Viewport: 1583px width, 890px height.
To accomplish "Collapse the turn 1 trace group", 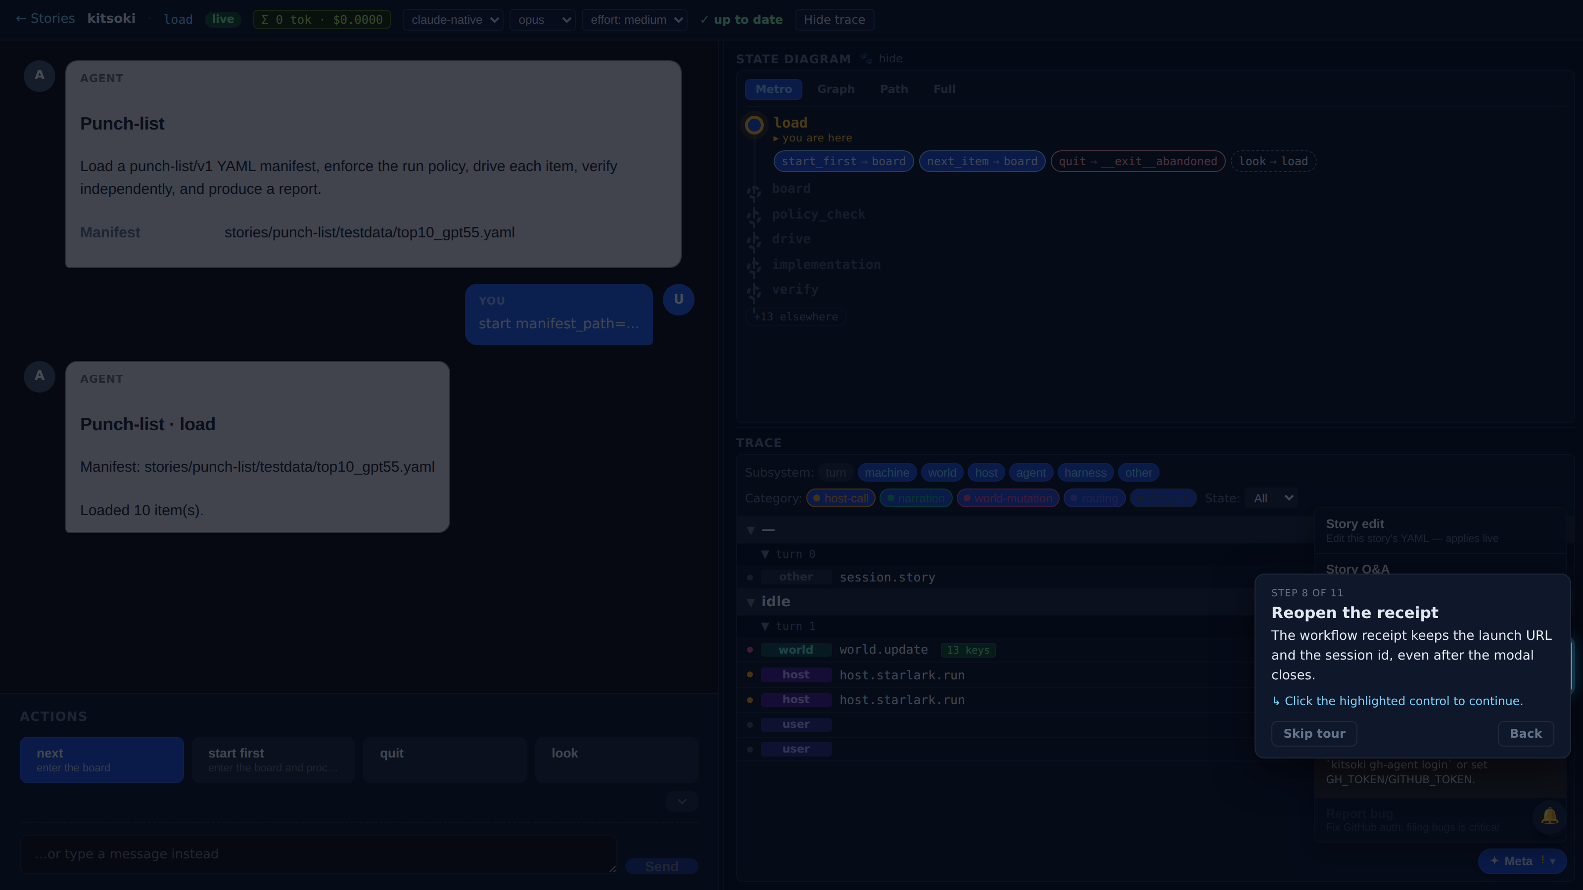I will pyautogui.click(x=765, y=626).
